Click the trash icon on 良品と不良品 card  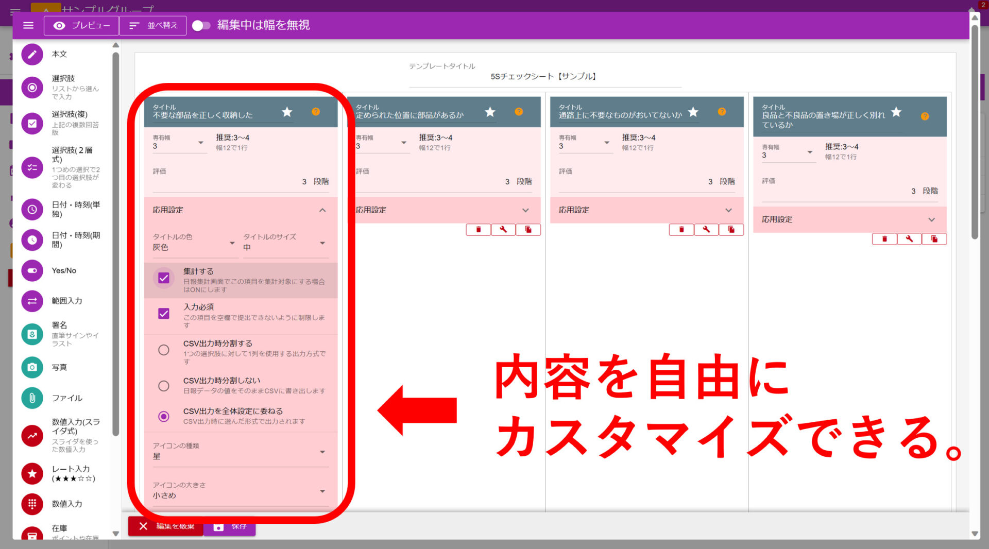(x=884, y=238)
